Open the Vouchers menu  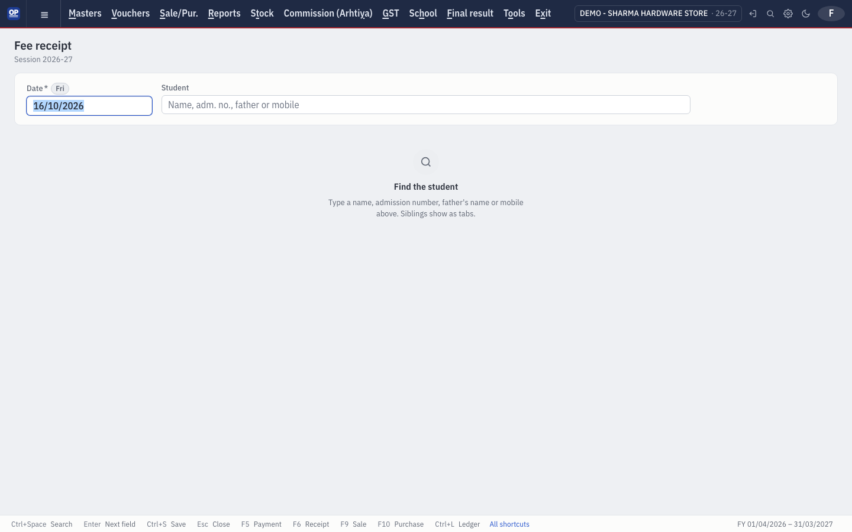click(x=131, y=14)
